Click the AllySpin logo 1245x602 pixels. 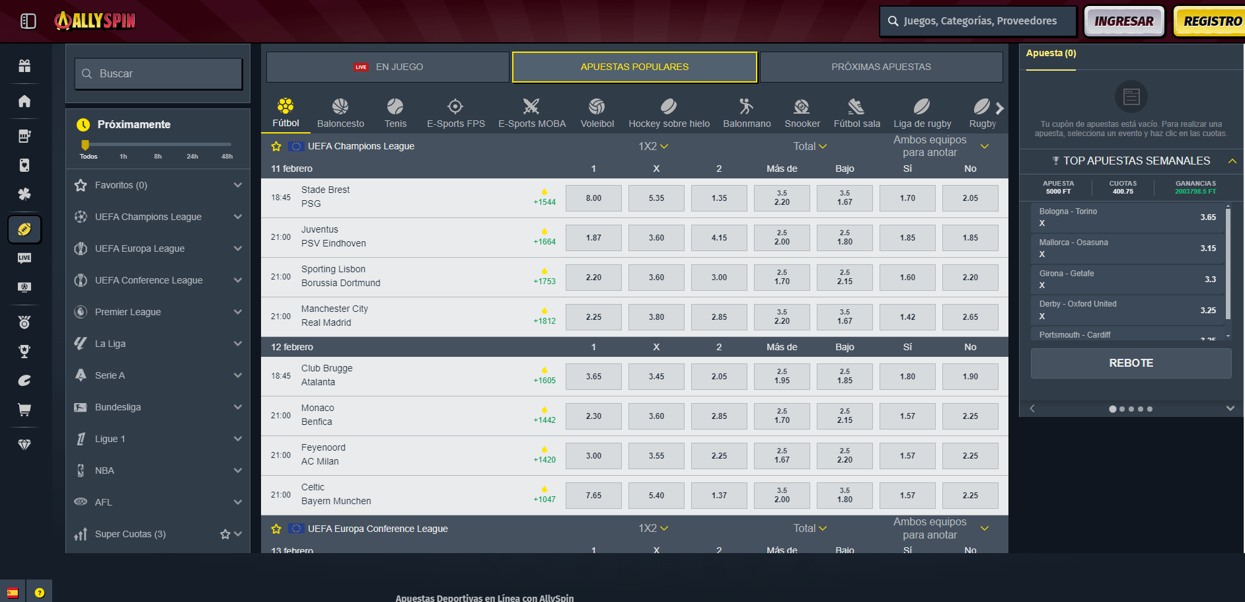click(x=95, y=21)
